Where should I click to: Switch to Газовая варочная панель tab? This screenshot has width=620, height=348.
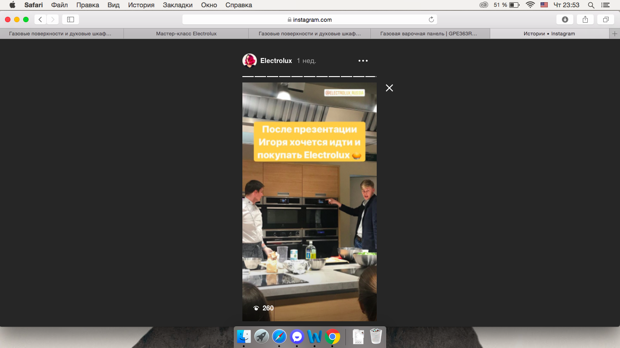coord(428,34)
